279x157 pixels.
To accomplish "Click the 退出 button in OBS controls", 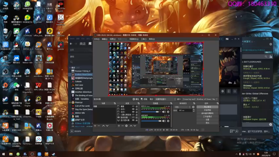I will (x=207, y=123).
